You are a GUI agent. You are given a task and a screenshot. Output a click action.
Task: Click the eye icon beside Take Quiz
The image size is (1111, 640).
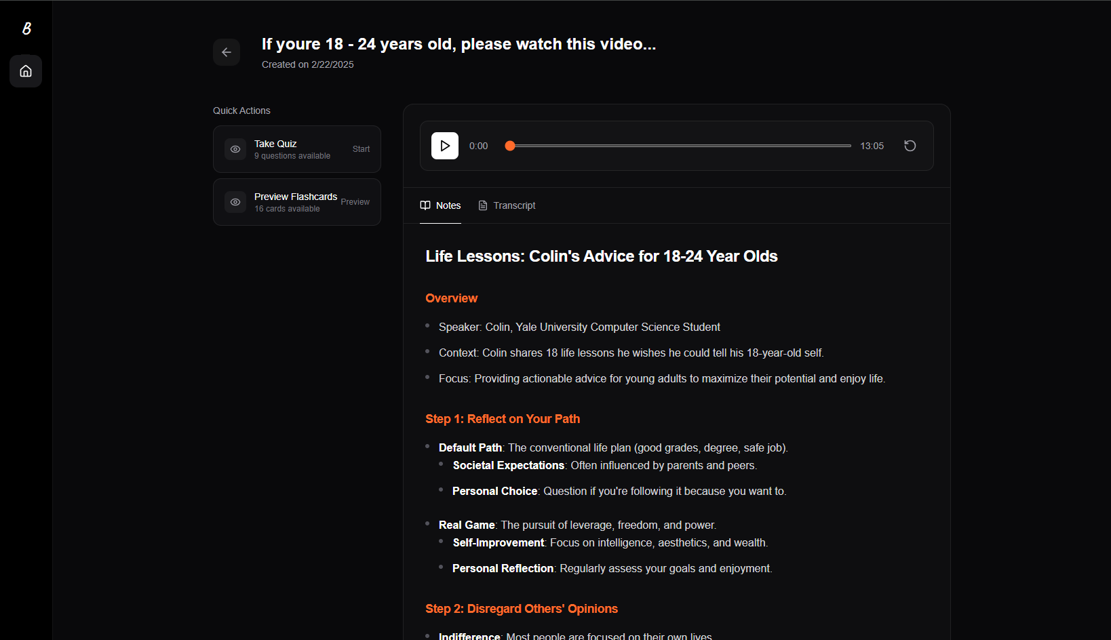coord(235,149)
